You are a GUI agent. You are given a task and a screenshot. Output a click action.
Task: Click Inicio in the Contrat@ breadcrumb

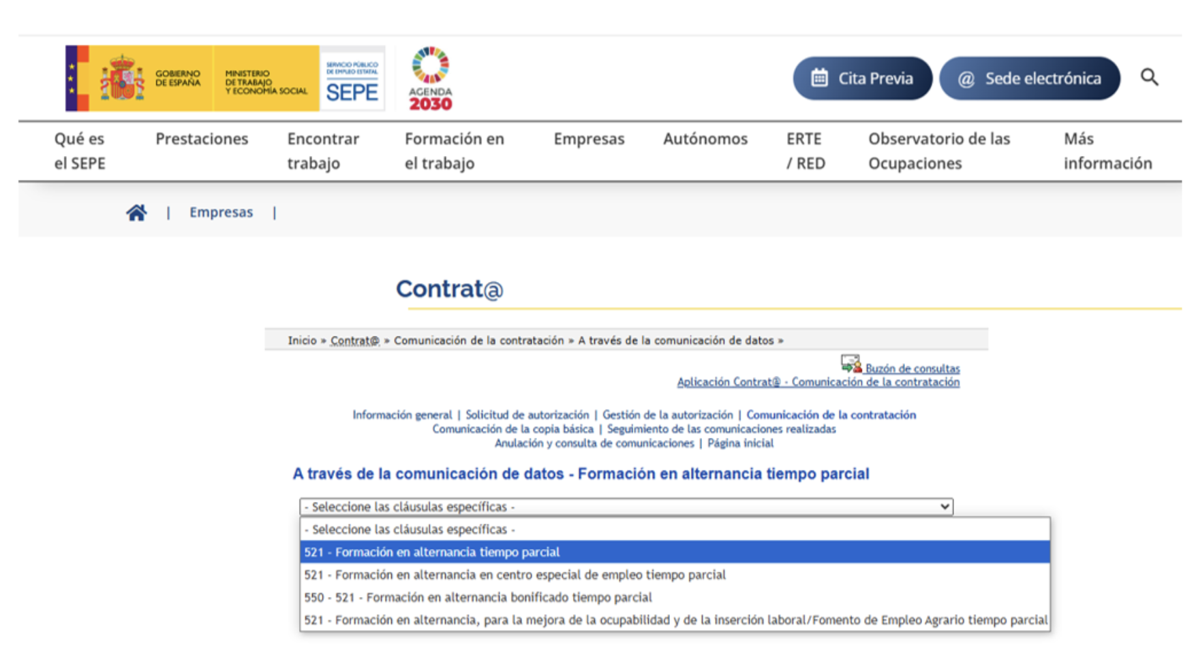pos(302,340)
